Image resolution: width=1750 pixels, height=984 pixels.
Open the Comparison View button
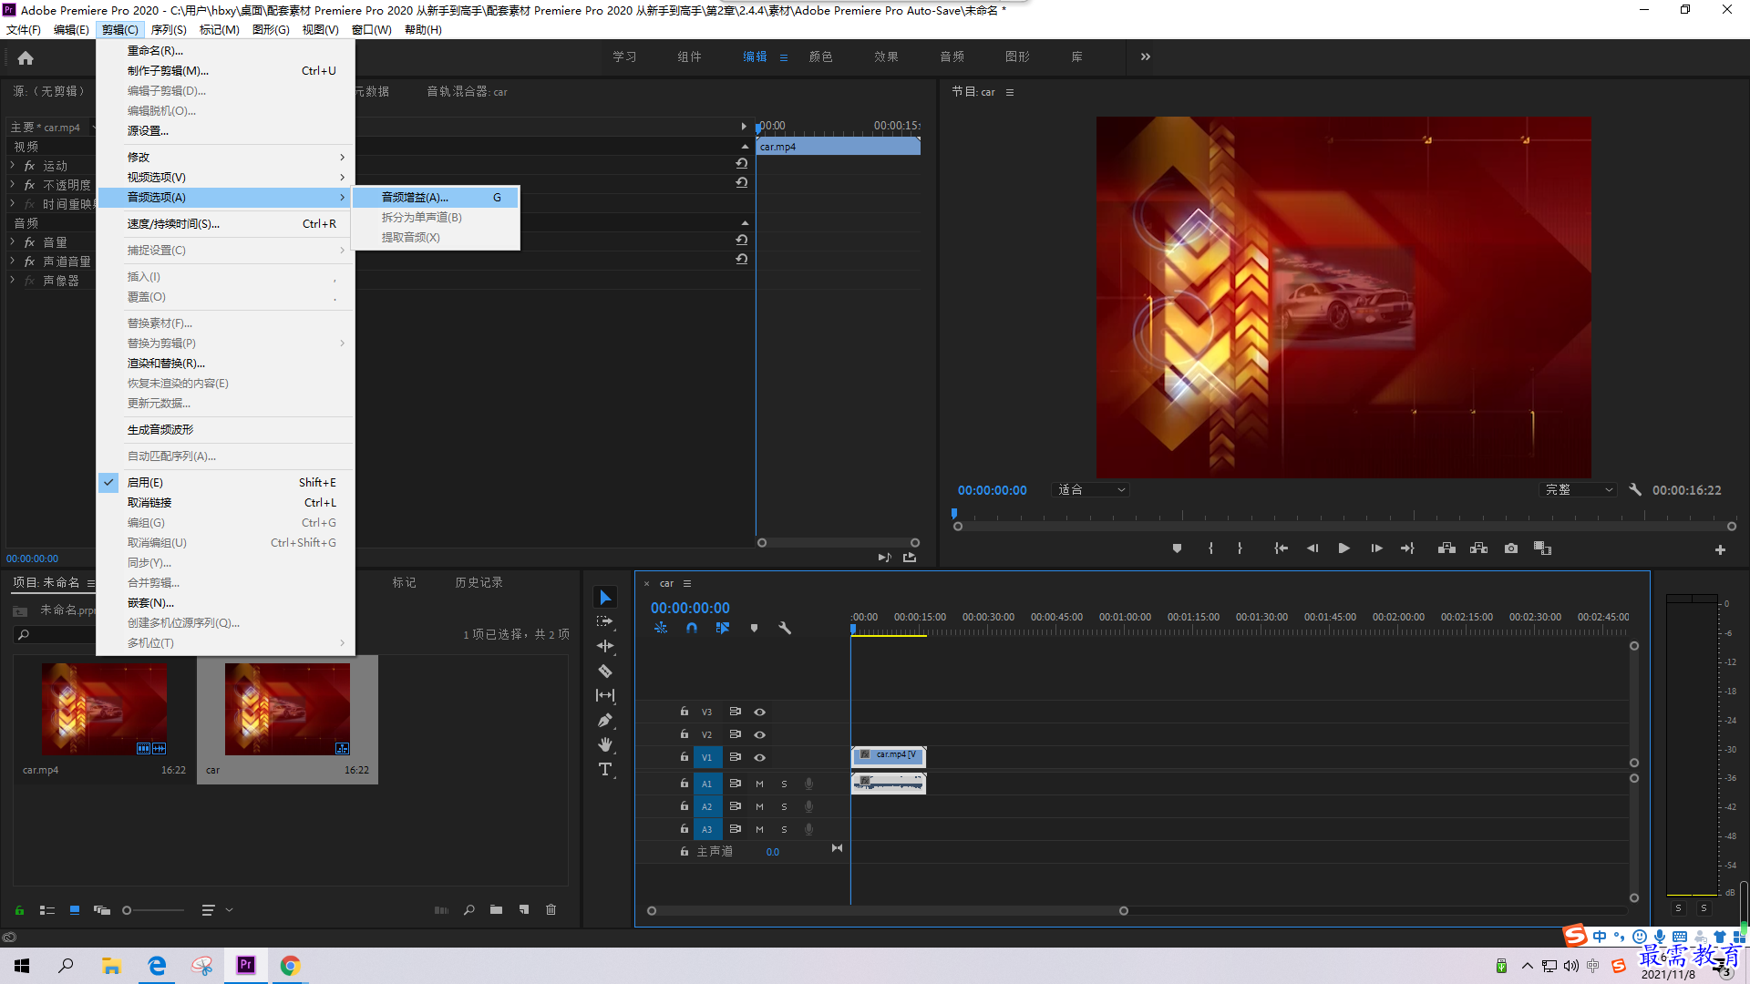[1542, 548]
